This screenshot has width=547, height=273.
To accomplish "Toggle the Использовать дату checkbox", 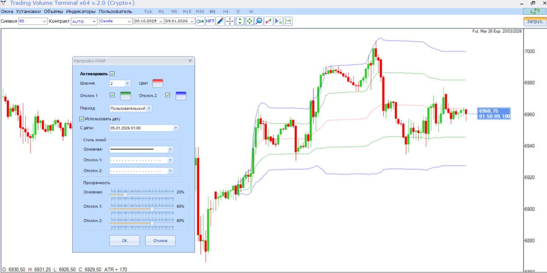I will coord(82,119).
